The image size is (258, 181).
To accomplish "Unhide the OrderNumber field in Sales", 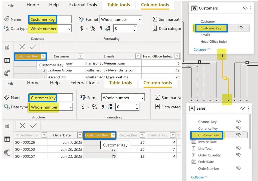I will pyautogui.click(x=238, y=168).
